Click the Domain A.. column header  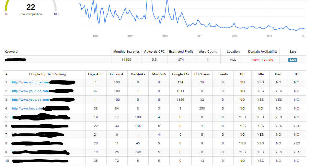click(x=117, y=74)
